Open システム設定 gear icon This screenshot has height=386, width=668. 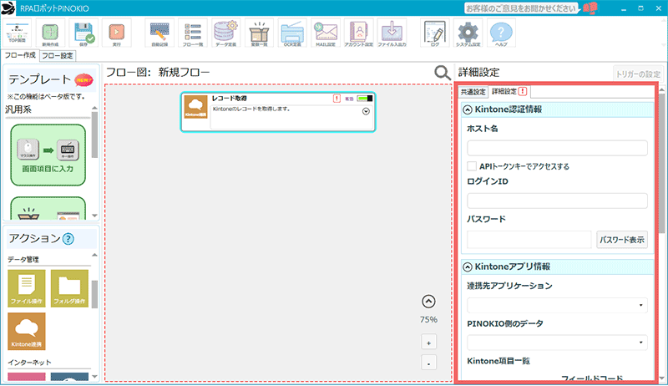pos(468,33)
